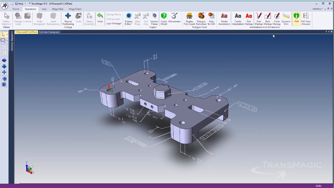
Task: Expand the Assembly Browser side panel
Action: (x=12, y=41)
